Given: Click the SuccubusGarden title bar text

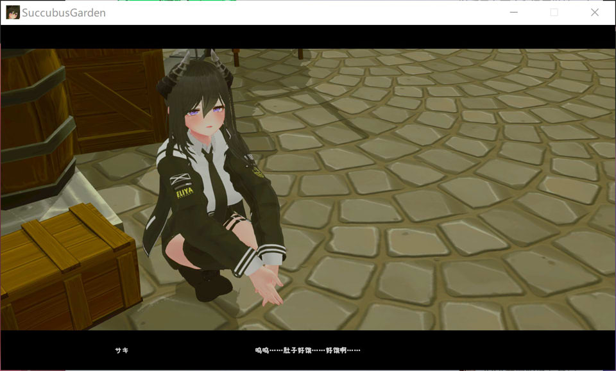Looking at the screenshot, I should coord(63,12).
